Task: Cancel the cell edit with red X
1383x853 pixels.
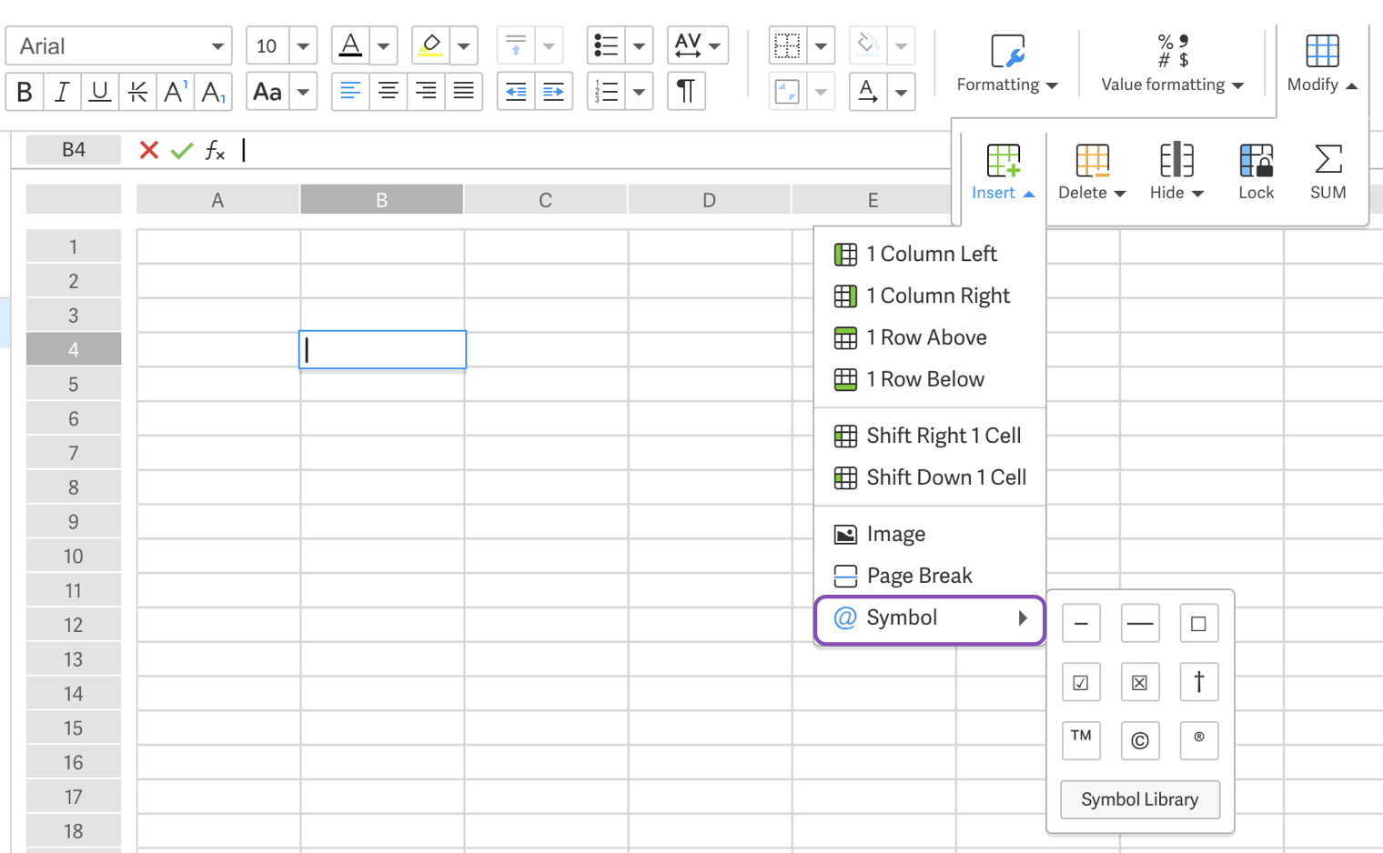Action: [x=149, y=150]
